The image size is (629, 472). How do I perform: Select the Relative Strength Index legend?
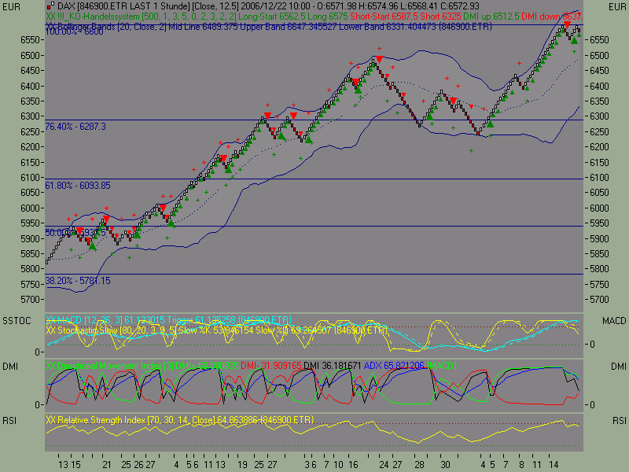coord(180,420)
